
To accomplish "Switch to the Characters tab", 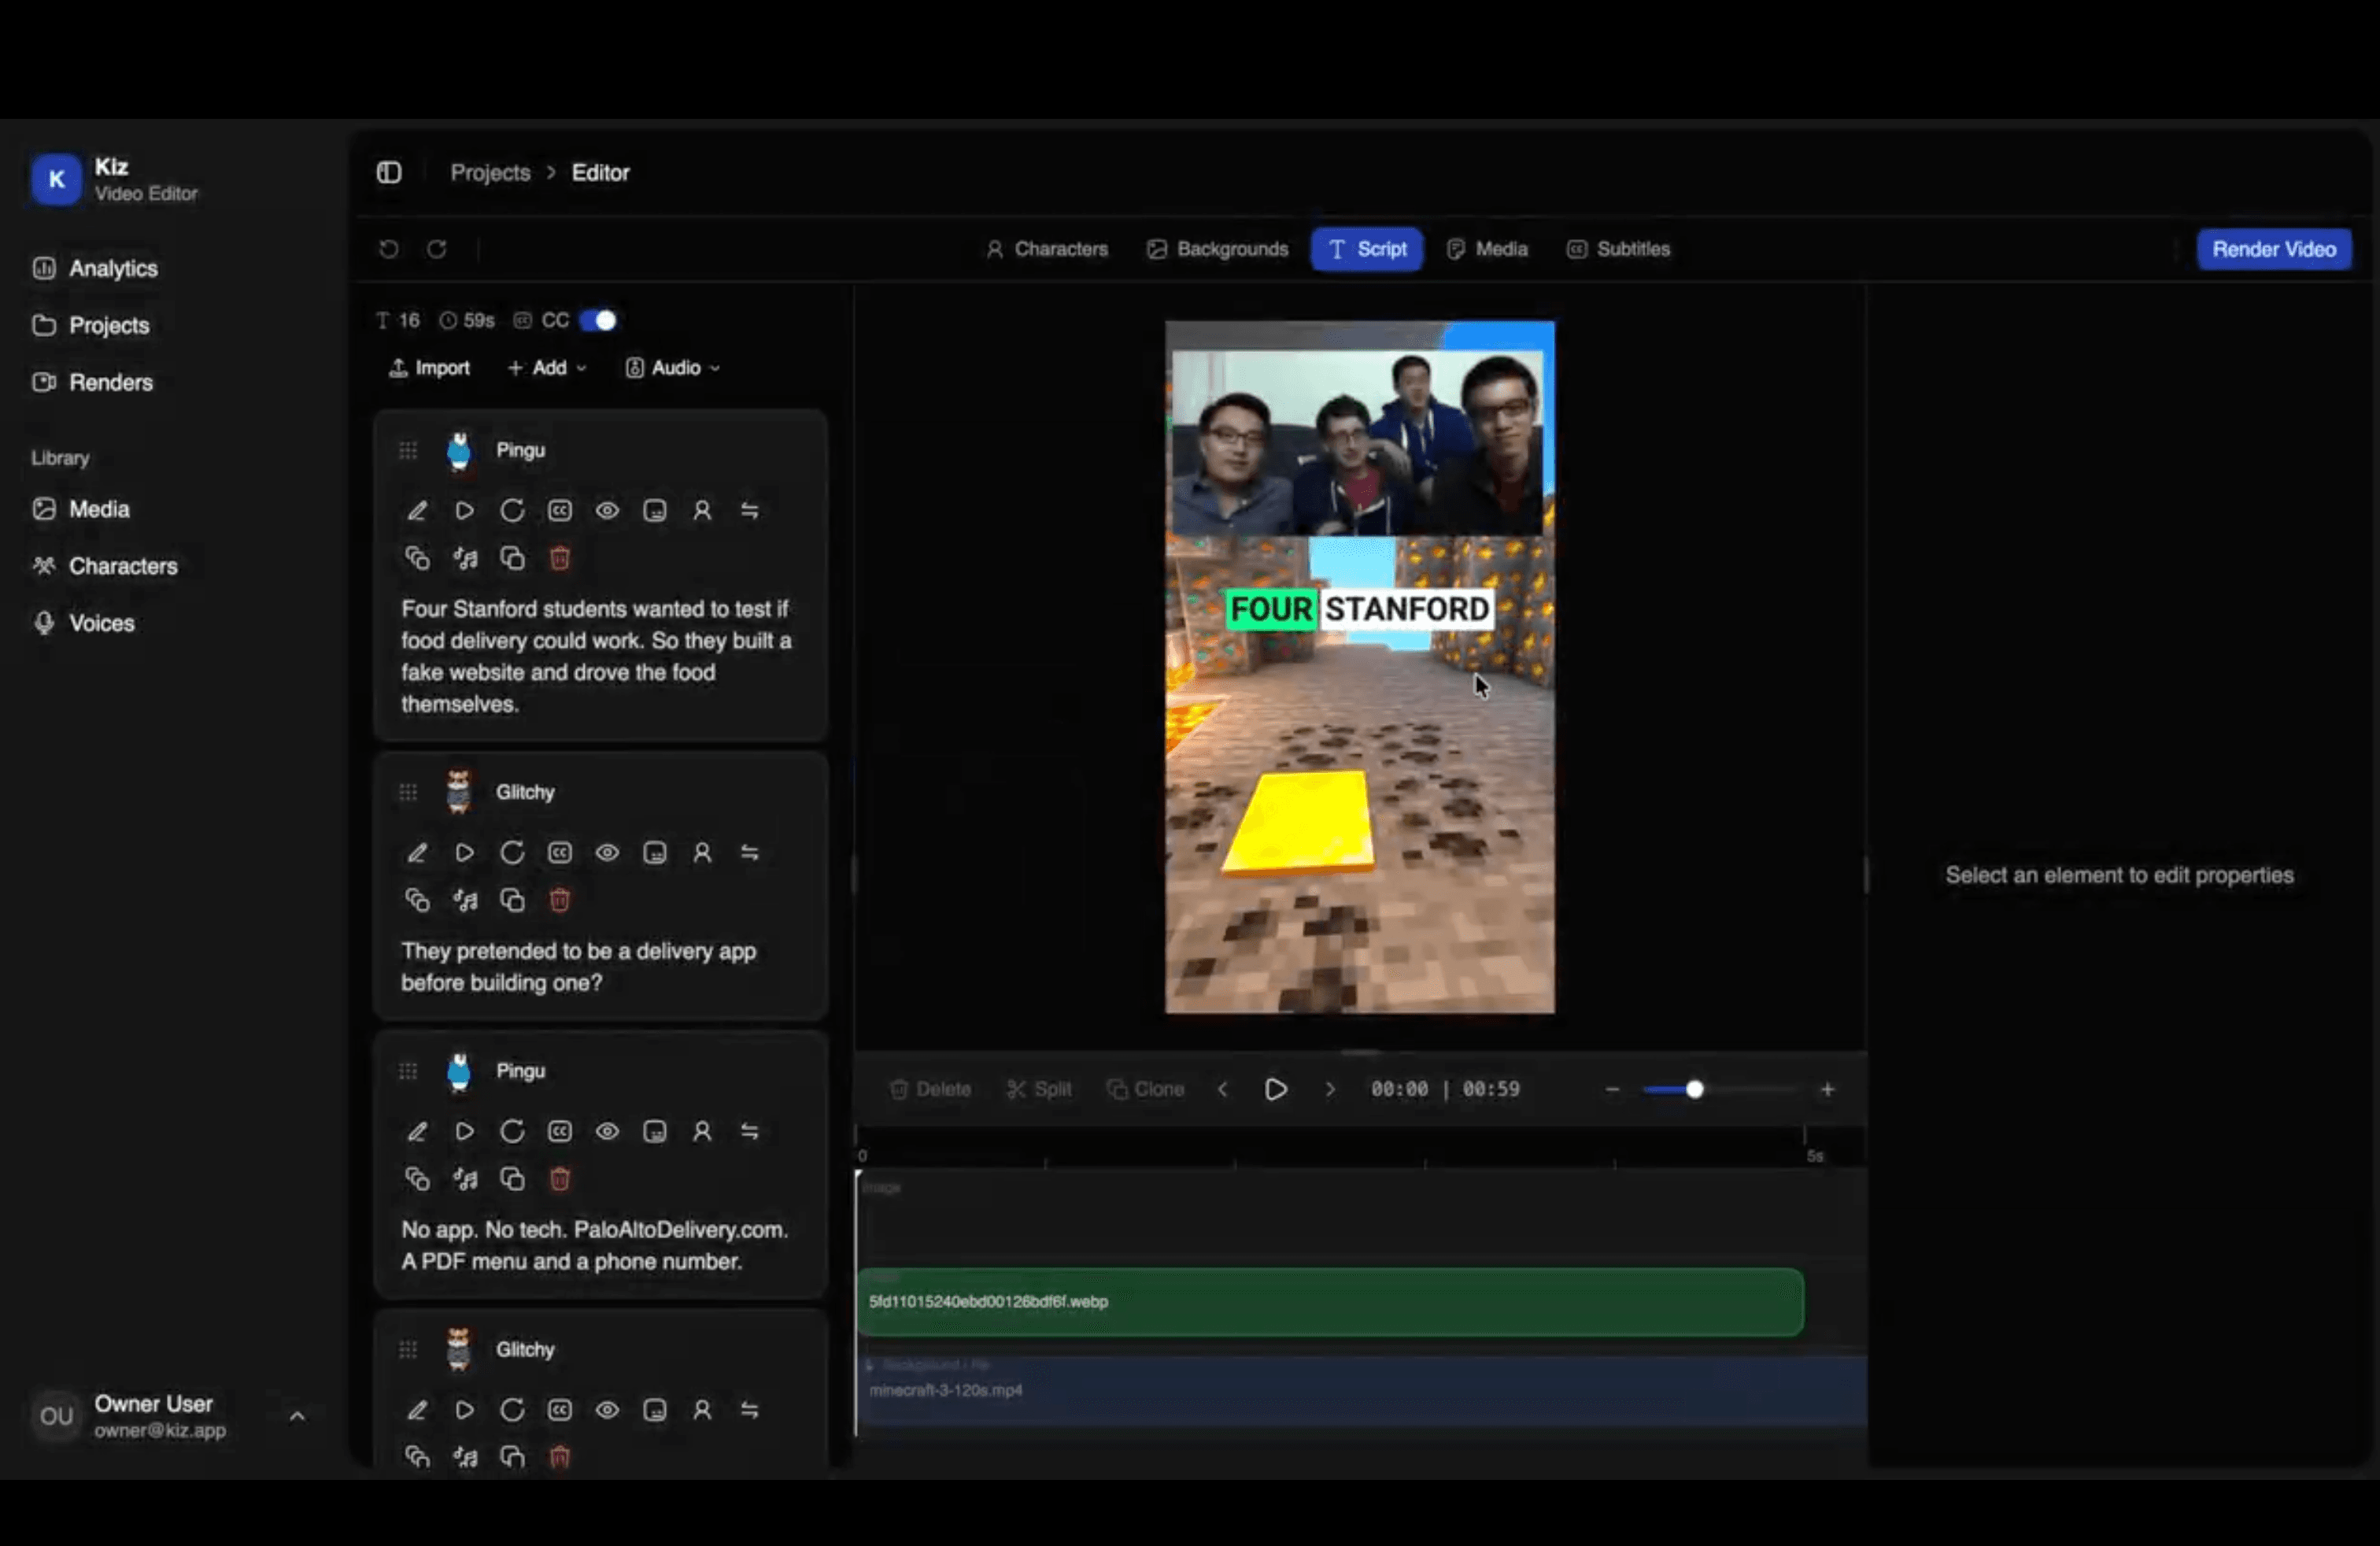I will (1047, 249).
